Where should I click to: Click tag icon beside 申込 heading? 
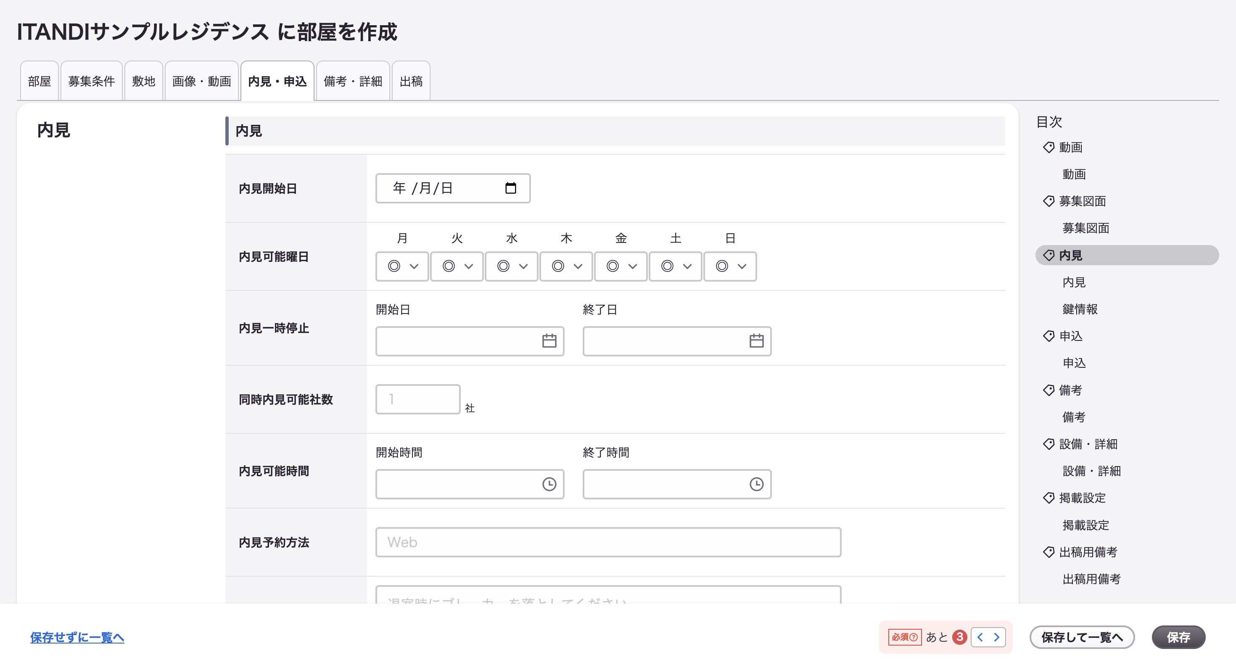[1048, 336]
